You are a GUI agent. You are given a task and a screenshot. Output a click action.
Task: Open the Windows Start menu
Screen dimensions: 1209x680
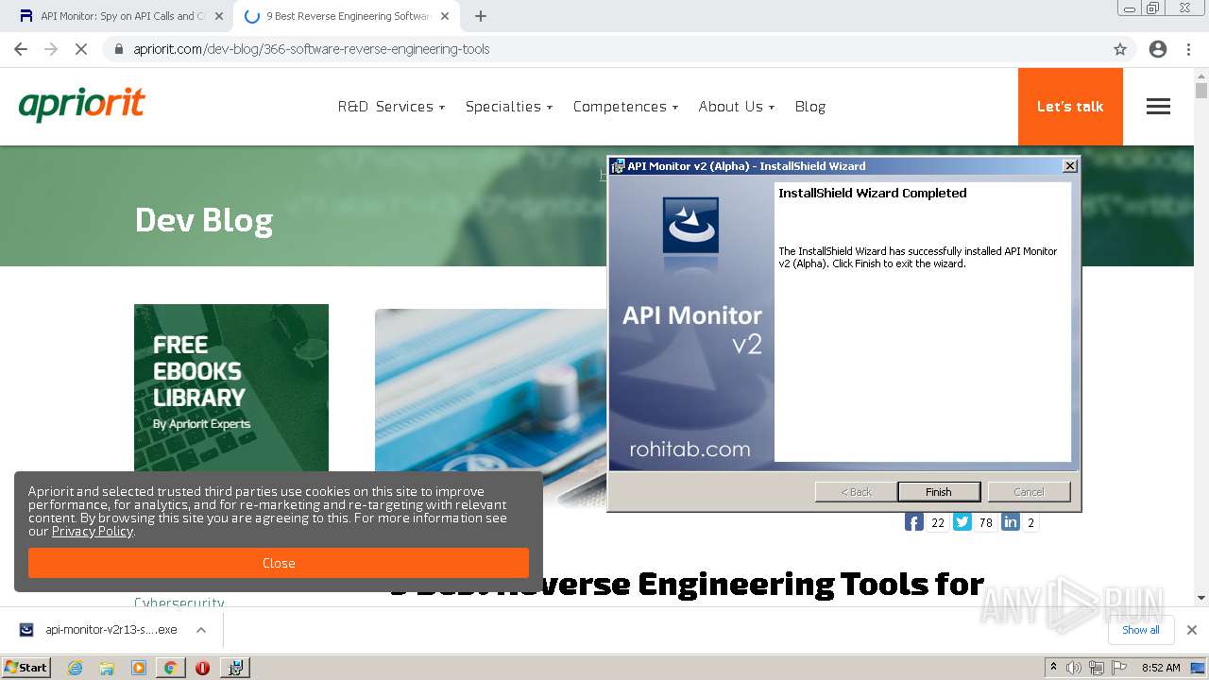[26, 667]
